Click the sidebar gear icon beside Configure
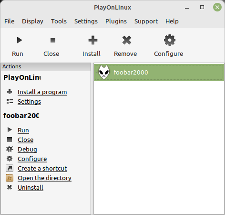 pos(10,159)
